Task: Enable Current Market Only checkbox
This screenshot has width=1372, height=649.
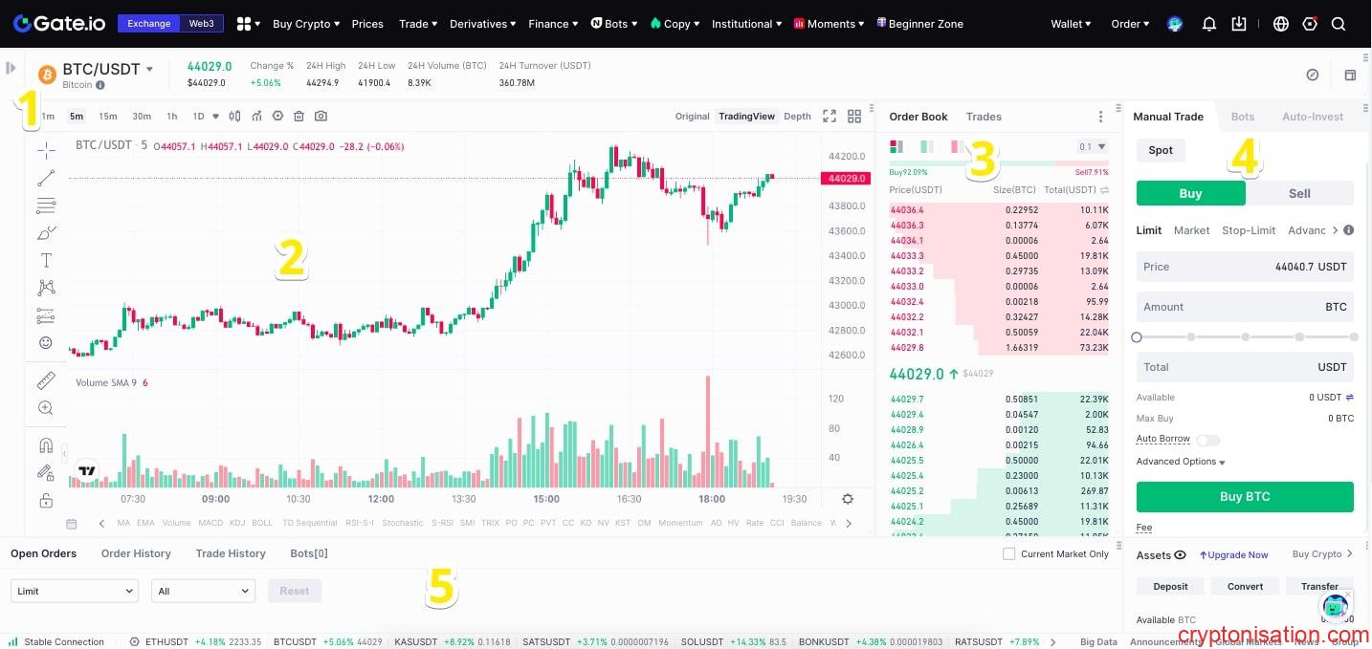Action: point(1008,554)
